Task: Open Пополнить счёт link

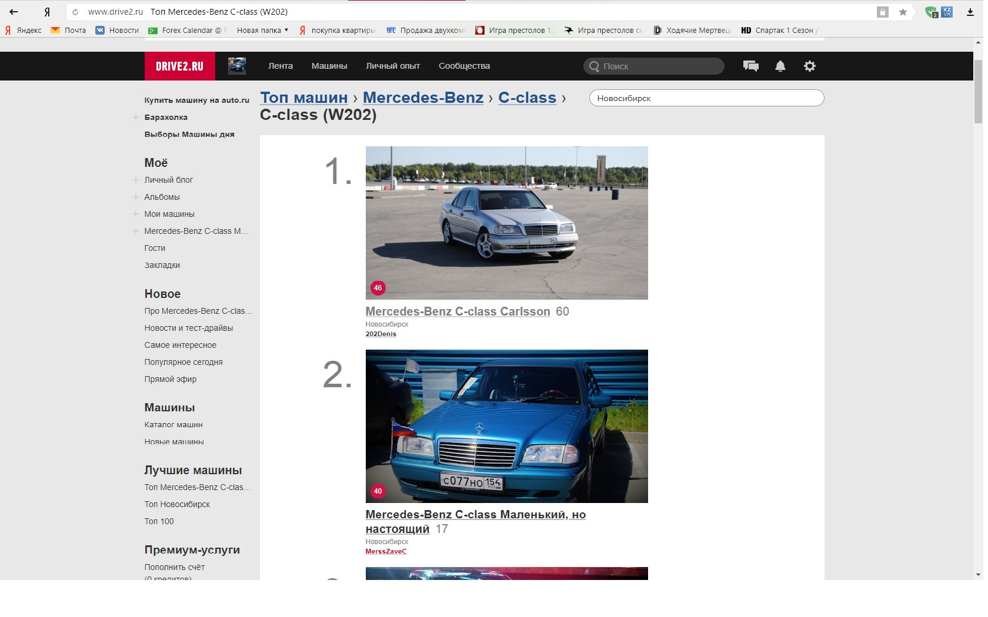Action: point(175,567)
